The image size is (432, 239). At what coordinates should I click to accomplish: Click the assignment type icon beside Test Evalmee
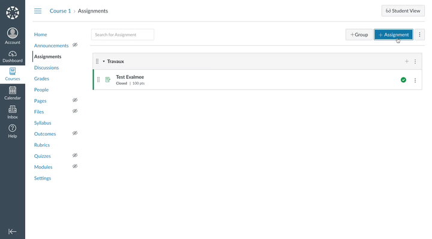coord(108,79)
